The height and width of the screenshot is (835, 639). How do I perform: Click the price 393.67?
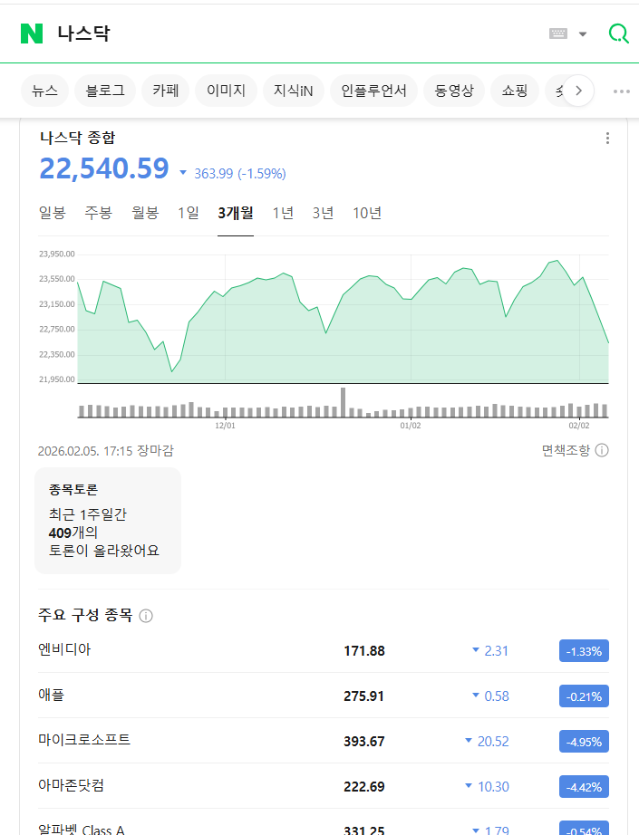(364, 742)
